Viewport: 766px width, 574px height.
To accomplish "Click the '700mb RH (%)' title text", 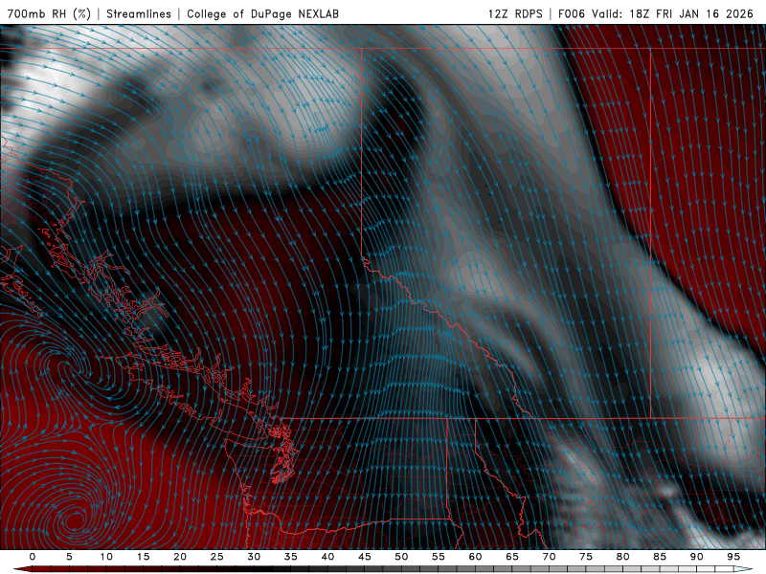I will tap(49, 13).
